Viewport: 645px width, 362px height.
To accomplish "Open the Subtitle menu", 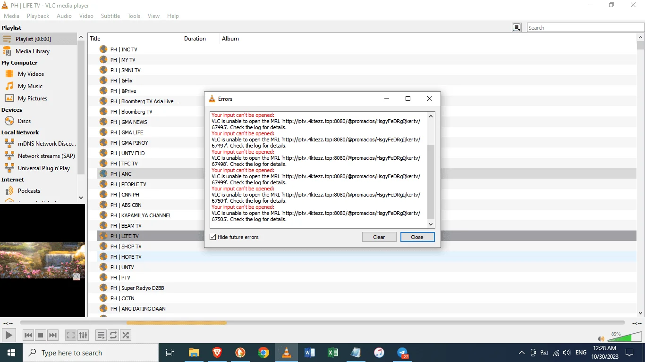I will pyautogui.click(x=110, y=16).
